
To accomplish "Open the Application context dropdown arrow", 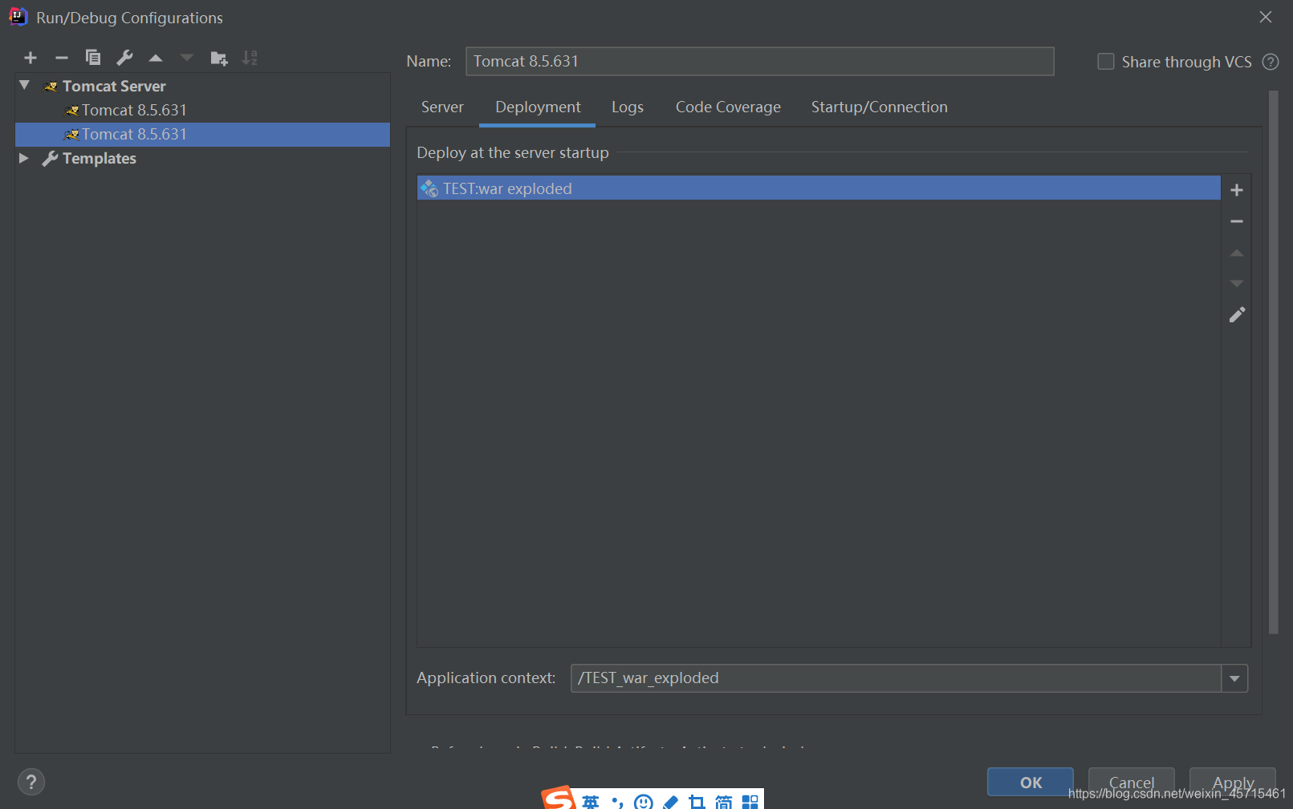I will (1234, 678).
